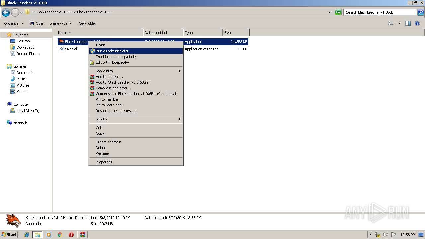The height and width of the screenshot is (239, 425).
Task: Choose Delete from the context menu
Action: [136, 148]
